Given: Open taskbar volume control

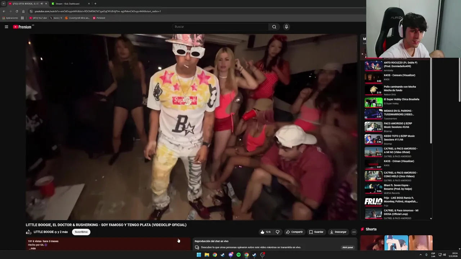Looking at the screenshot, I should (x=444, y=255).
